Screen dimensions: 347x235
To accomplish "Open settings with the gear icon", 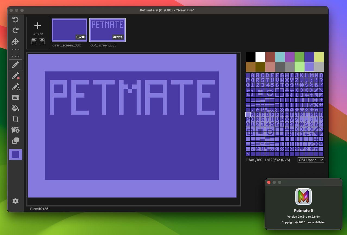I will tap(15, 201).
